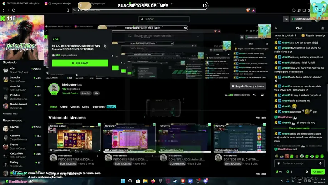Screen dimensions: 328x185
Task: Go back in browser history
Action: tap(3, 10)
